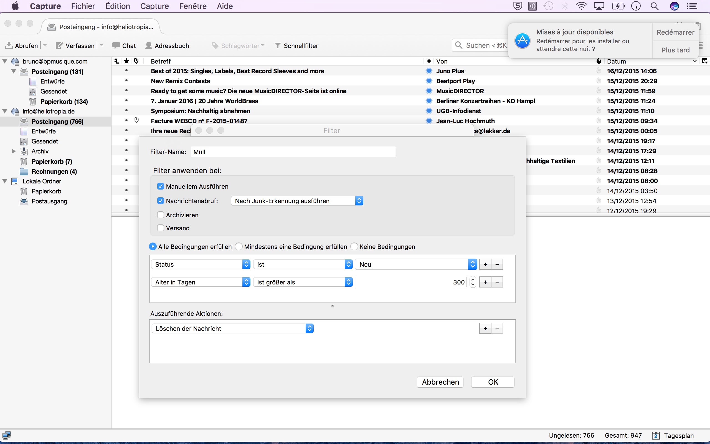Click the new-mail star icon beside Juno Plus
Image resolution: width=710 pixels, height=444 pixels.
(429, 71)
